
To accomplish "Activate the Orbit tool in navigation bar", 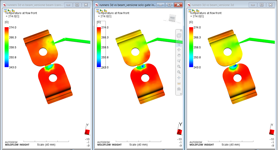I will (x=179, y=50).
